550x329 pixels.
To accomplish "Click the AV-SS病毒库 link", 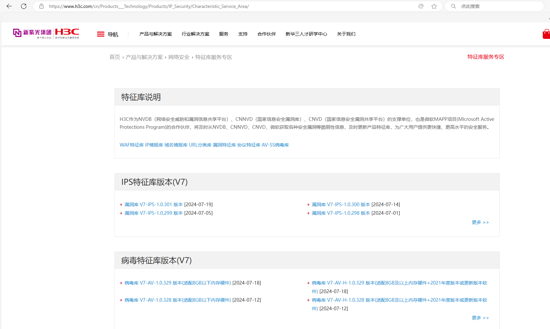I will click(x=275, y=145).
